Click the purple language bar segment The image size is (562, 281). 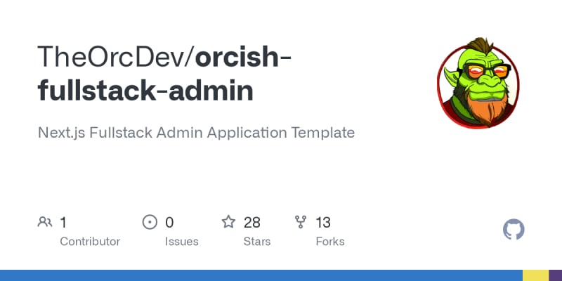click(555, 275)
